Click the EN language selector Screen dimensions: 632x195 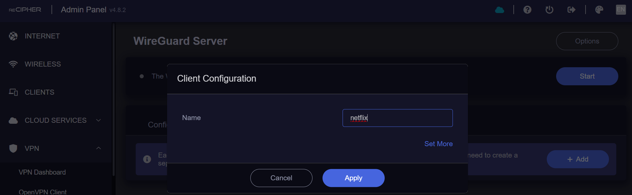click(621, 9)
